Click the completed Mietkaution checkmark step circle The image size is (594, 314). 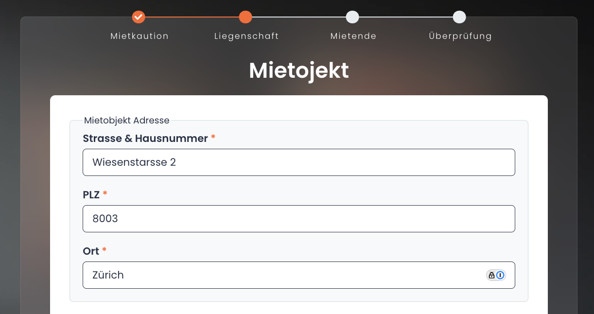coord(139,17)
